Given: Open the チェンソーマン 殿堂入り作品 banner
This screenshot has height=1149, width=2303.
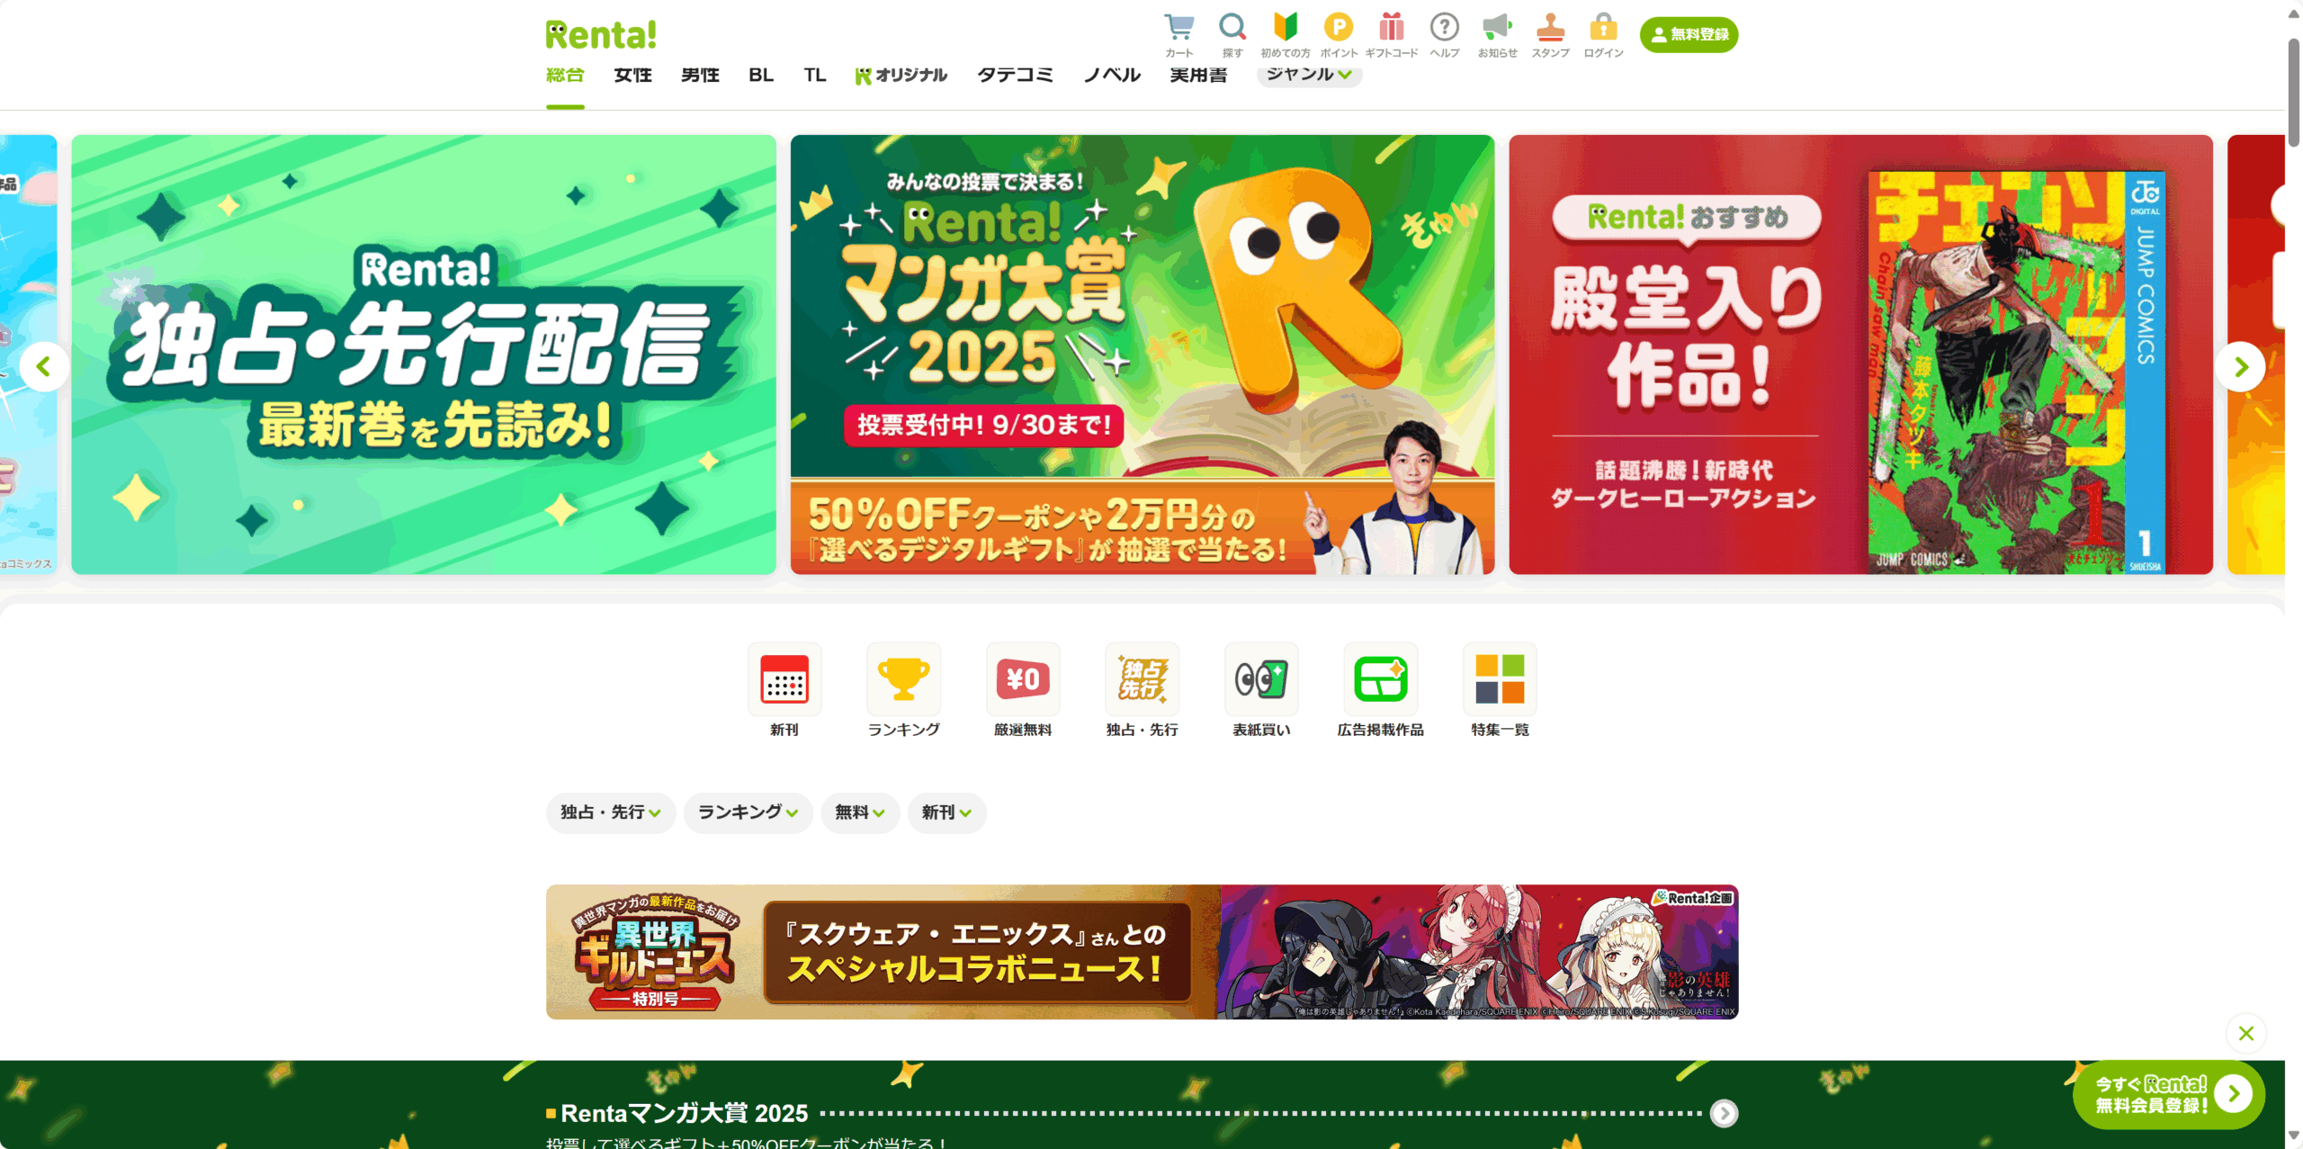Looking at the screenshot, I should pos(1860,355).
